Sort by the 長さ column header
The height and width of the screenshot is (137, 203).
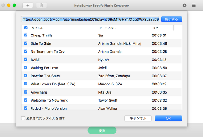(x=156, y=28)
